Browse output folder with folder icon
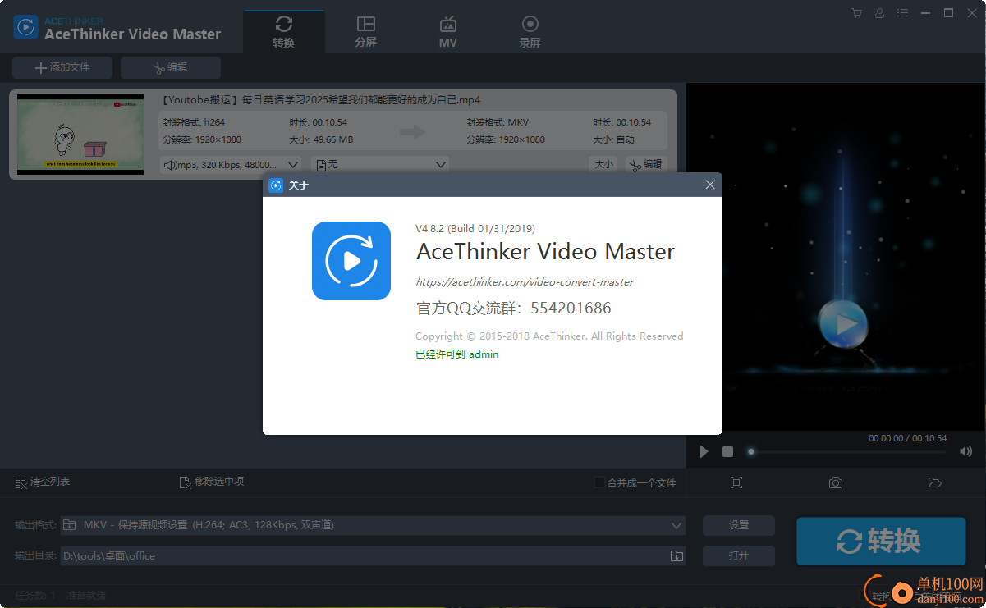The image size is (986, 608). coord(676,555)
